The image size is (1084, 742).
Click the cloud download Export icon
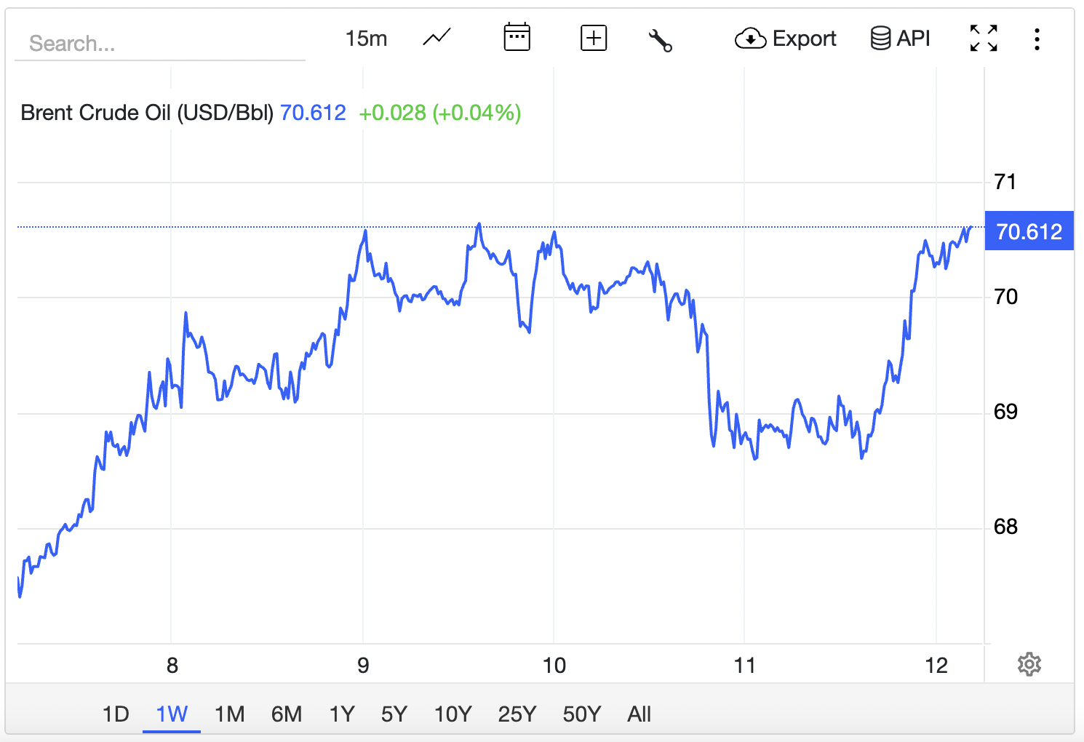[750, 39]
